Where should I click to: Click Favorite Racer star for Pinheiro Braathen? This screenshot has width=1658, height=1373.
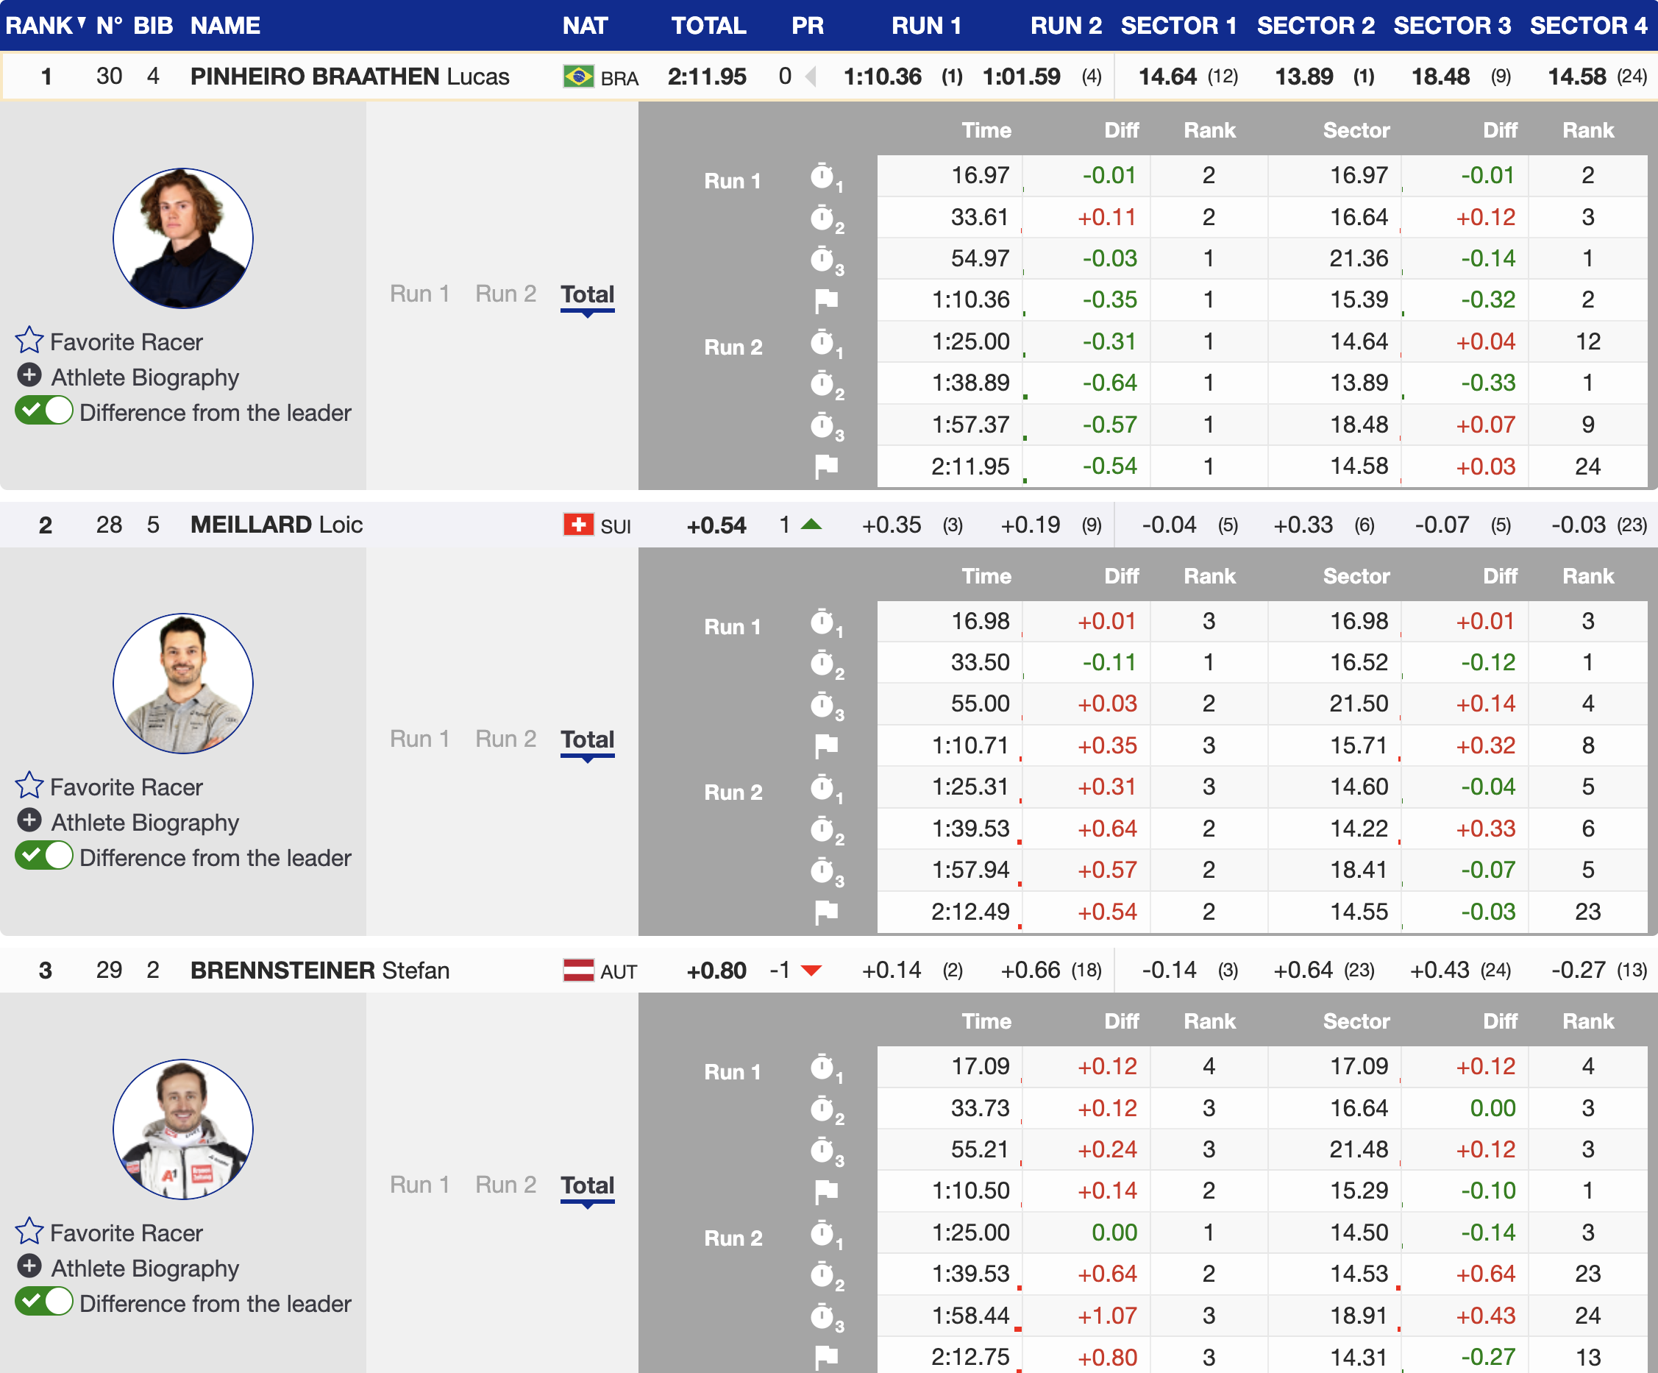pos(29,340)
